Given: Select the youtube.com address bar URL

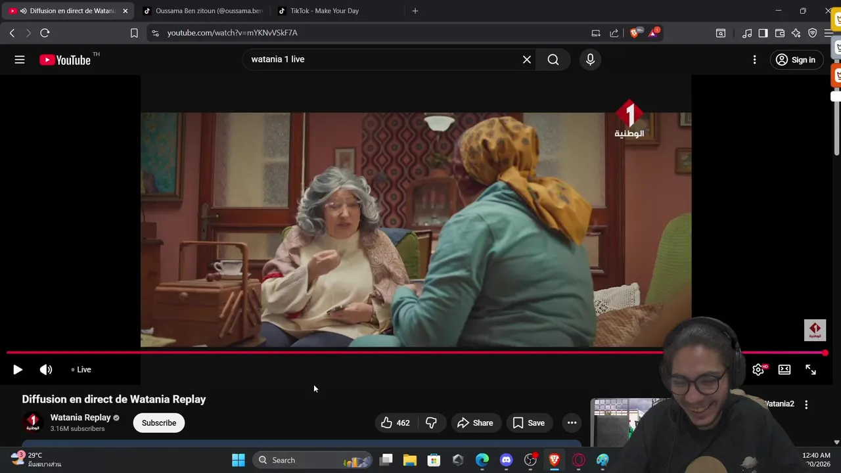Looking at the screenshot, I should click(x=232, y=33).
